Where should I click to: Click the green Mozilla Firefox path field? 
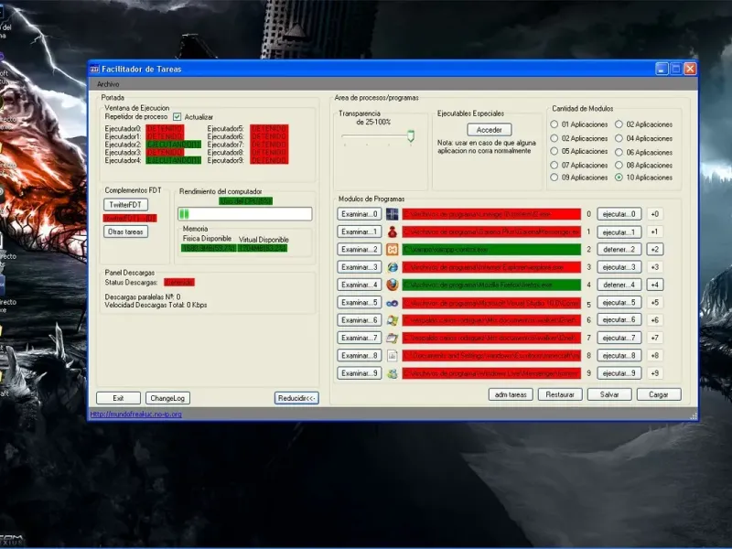(491, 285)
